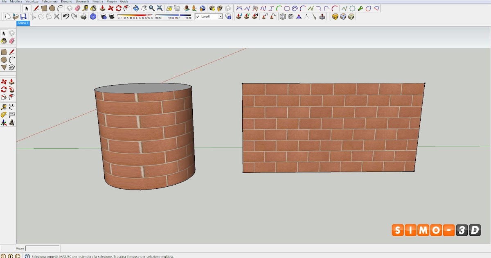Click the Misure measurements input box
The width and height of the screenshot is (491, 258).
pyautogui.click(x=43, y=249)
